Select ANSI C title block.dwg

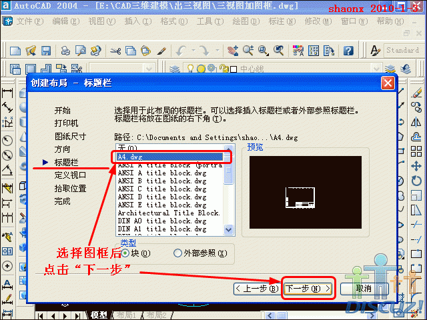170,189
